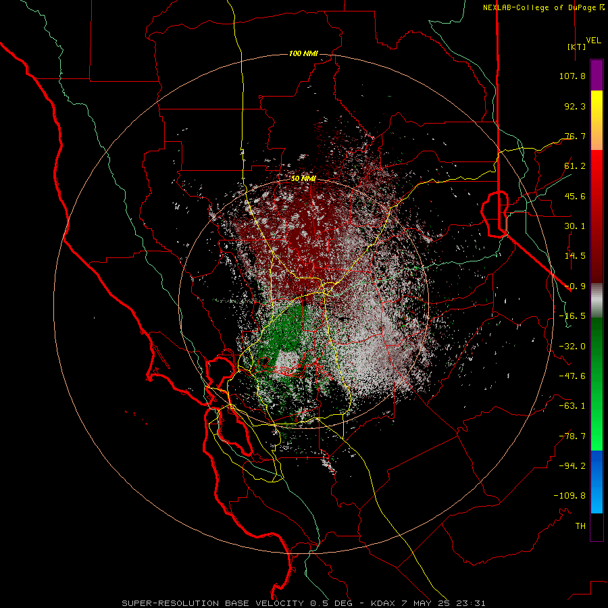This screenshot has height=608, width=608.
Task: Click the TH threshold label
Action: point(580,526)
